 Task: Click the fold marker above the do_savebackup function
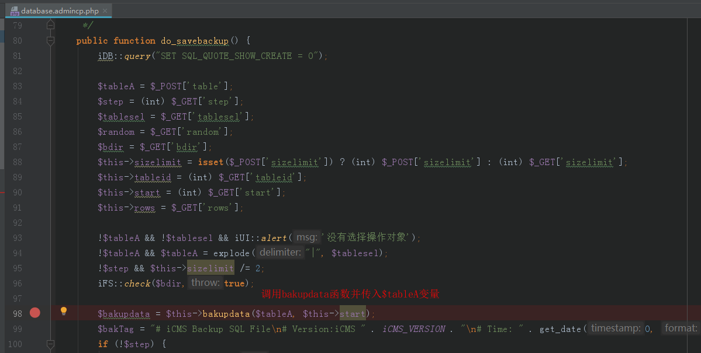click(50, 40)
